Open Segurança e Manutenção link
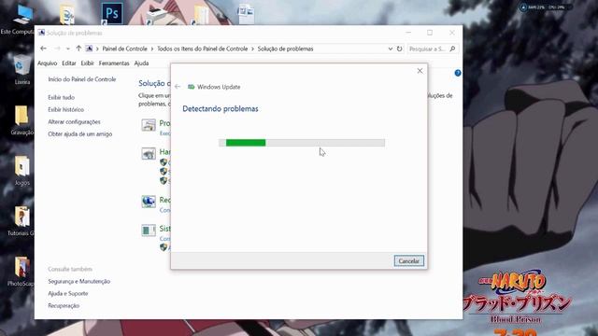Viewport: 598px width, 336px height. tap(78, 282)
